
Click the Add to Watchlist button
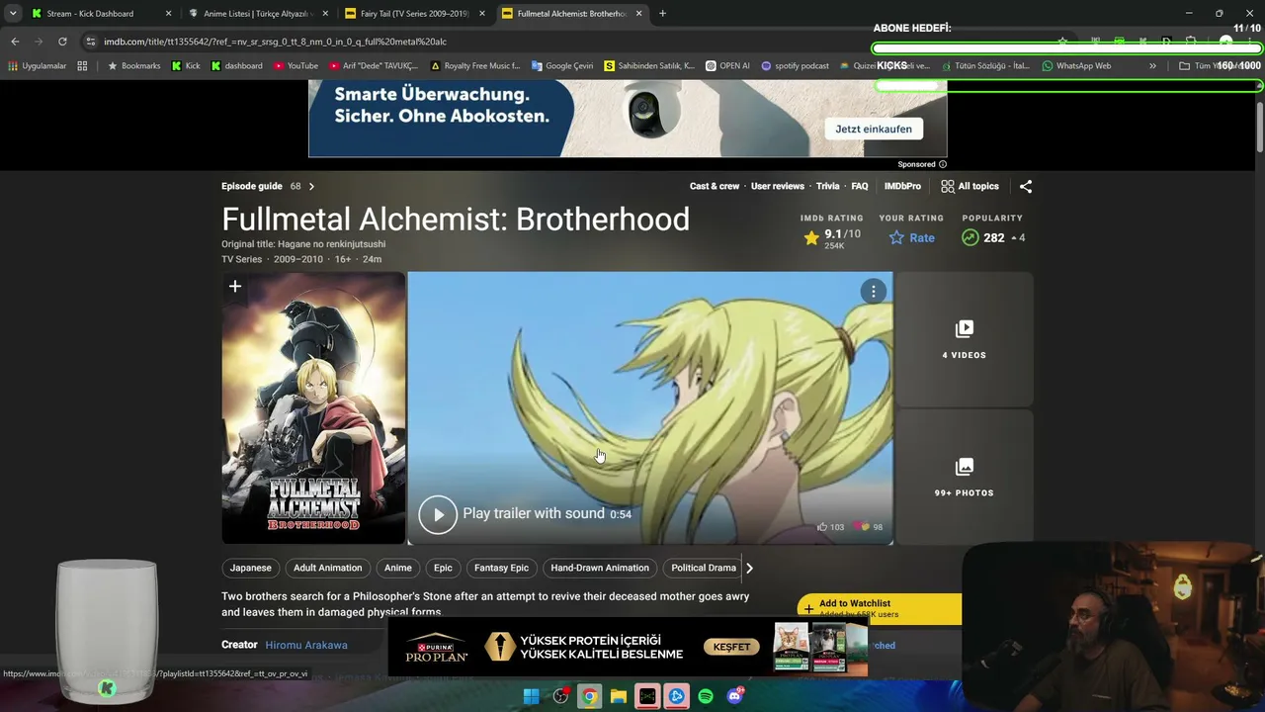[x=880, y=608]
